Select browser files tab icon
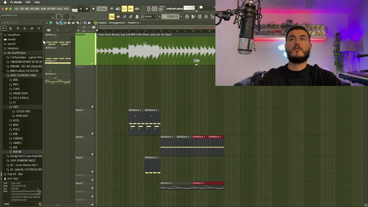The height and width of the screenshot is (207, 368). 10,28
